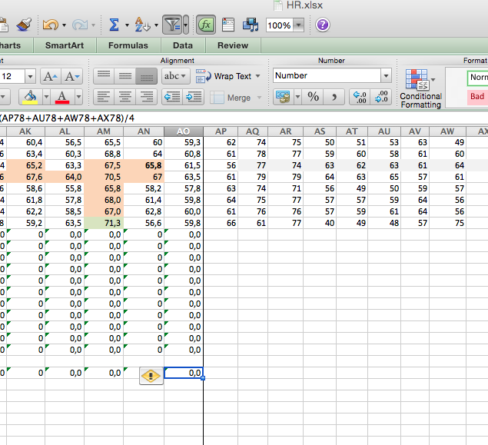Switch to the Data tab
The image size is (488, 445).
183,45
